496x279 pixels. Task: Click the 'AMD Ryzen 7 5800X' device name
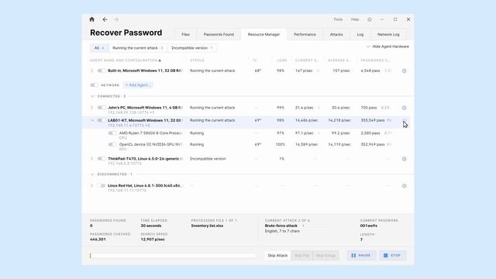pyautogui.click(x=150, y=133)
